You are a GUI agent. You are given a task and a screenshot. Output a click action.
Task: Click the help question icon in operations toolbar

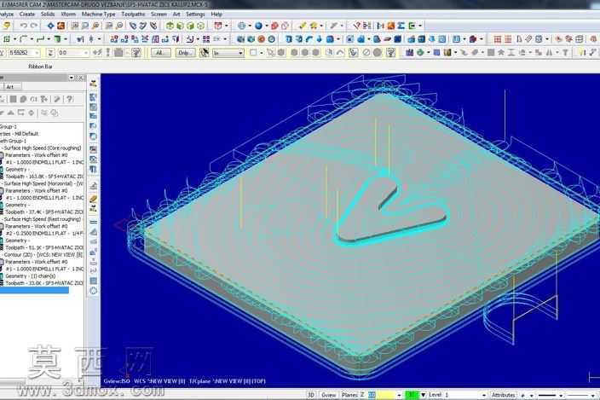(x=70, y=99)
